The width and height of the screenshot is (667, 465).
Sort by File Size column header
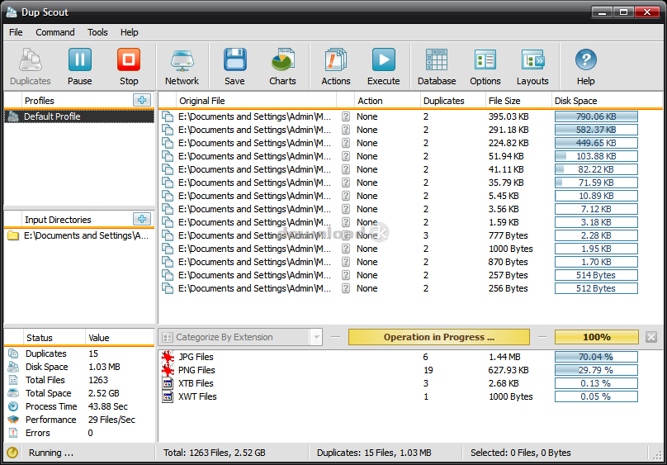coord(518,101)
